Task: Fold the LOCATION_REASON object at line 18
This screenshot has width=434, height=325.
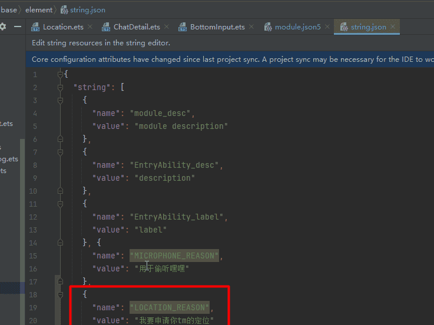Action: pyautogui.click(x=60, y=294)
